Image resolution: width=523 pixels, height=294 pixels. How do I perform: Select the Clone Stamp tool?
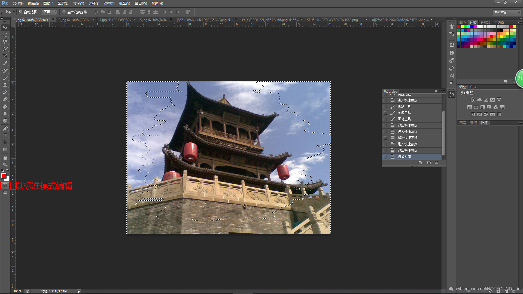pos(5,85)
